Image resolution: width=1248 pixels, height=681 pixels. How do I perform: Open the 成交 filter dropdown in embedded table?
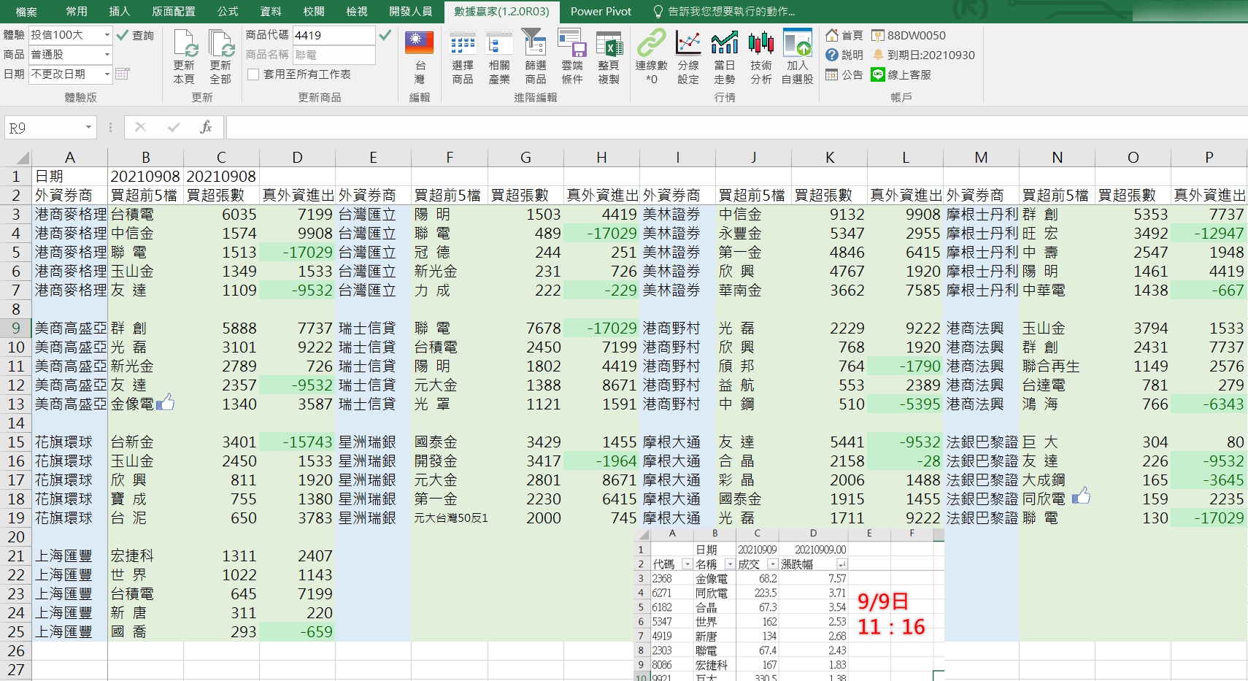click(772, 564)
